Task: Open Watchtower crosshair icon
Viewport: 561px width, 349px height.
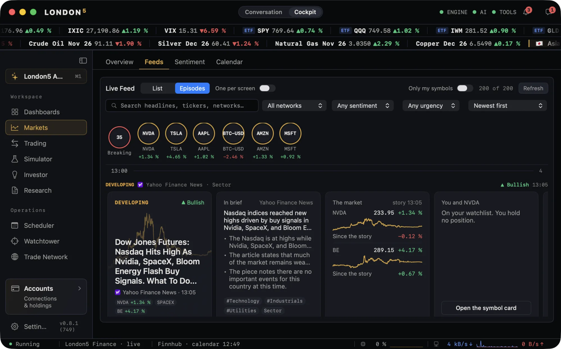Action: coord(15,241)
